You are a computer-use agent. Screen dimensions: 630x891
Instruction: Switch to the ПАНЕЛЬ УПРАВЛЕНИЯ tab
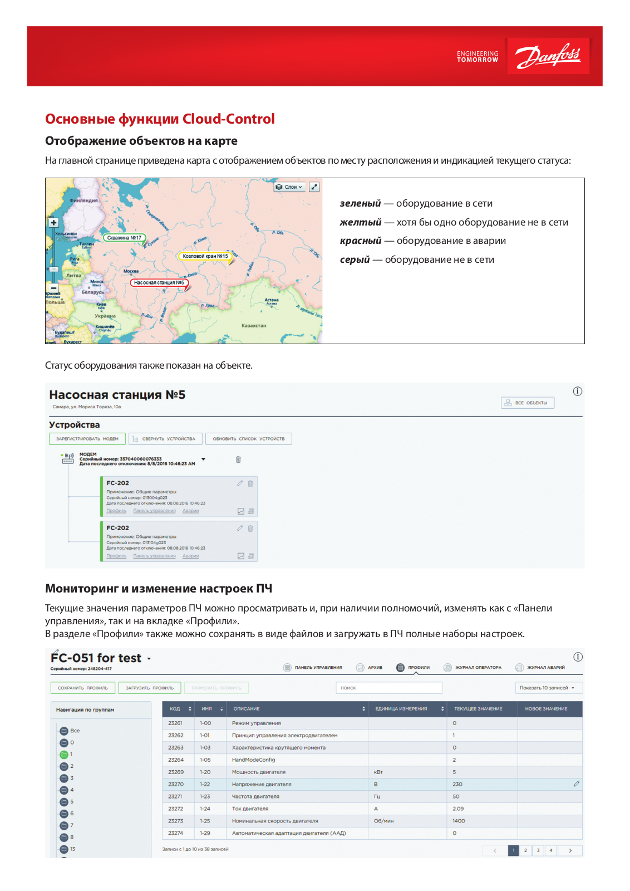pyautogui.click(x=313, y=667)
